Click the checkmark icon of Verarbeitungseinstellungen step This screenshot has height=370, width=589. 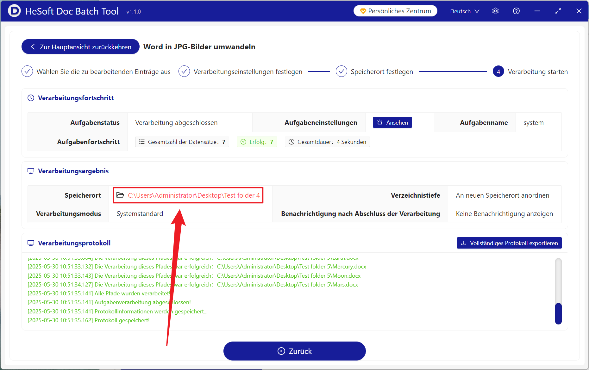pyautogui.click(x=184, y=71)
